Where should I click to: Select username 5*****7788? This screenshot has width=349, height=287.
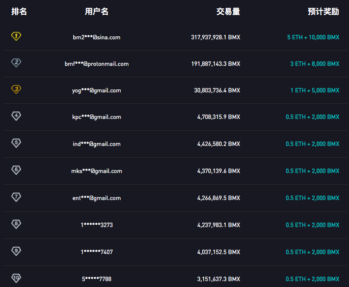point(97,279)
